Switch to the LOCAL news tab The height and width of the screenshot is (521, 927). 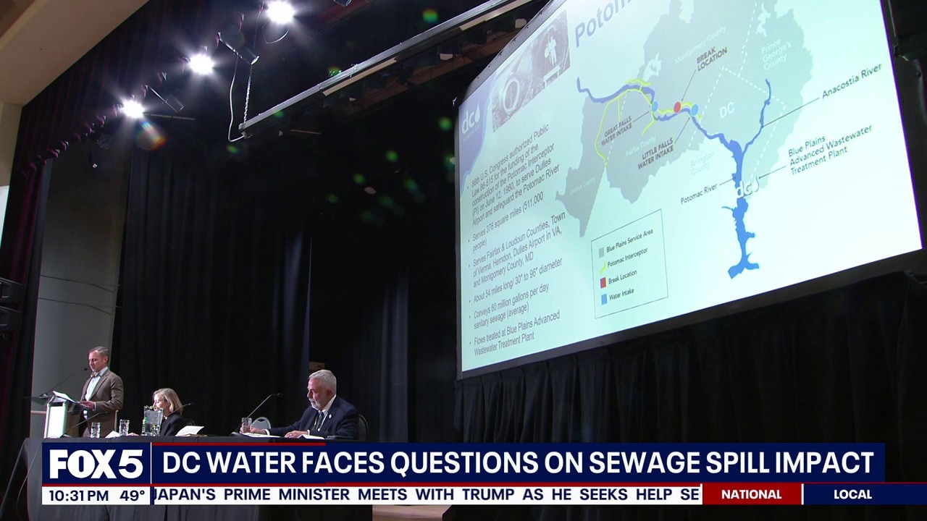click(x=852, y=494)
